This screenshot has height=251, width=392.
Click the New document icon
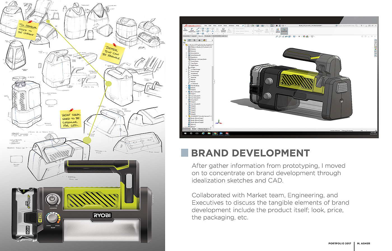(x=249, y=26)
